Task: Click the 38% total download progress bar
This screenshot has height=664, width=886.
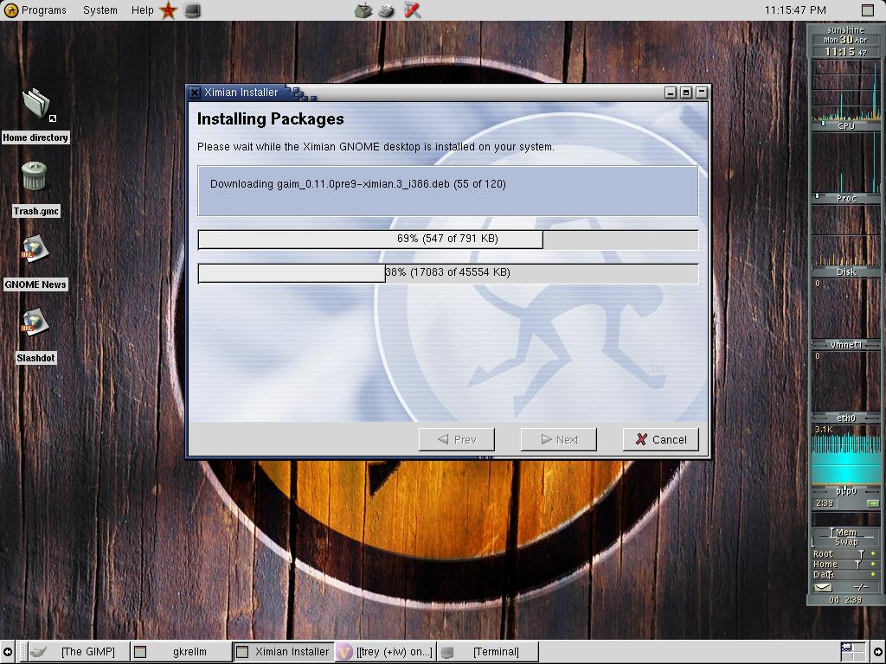Action: click(448, 272)
